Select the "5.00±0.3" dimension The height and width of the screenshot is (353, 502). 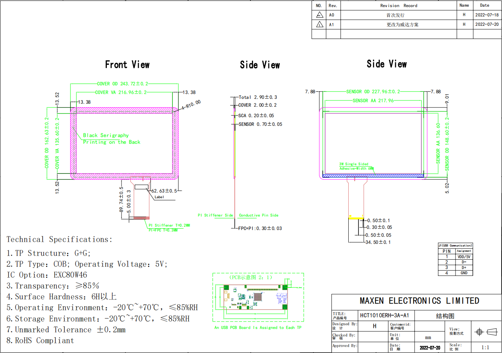(129, 202)
